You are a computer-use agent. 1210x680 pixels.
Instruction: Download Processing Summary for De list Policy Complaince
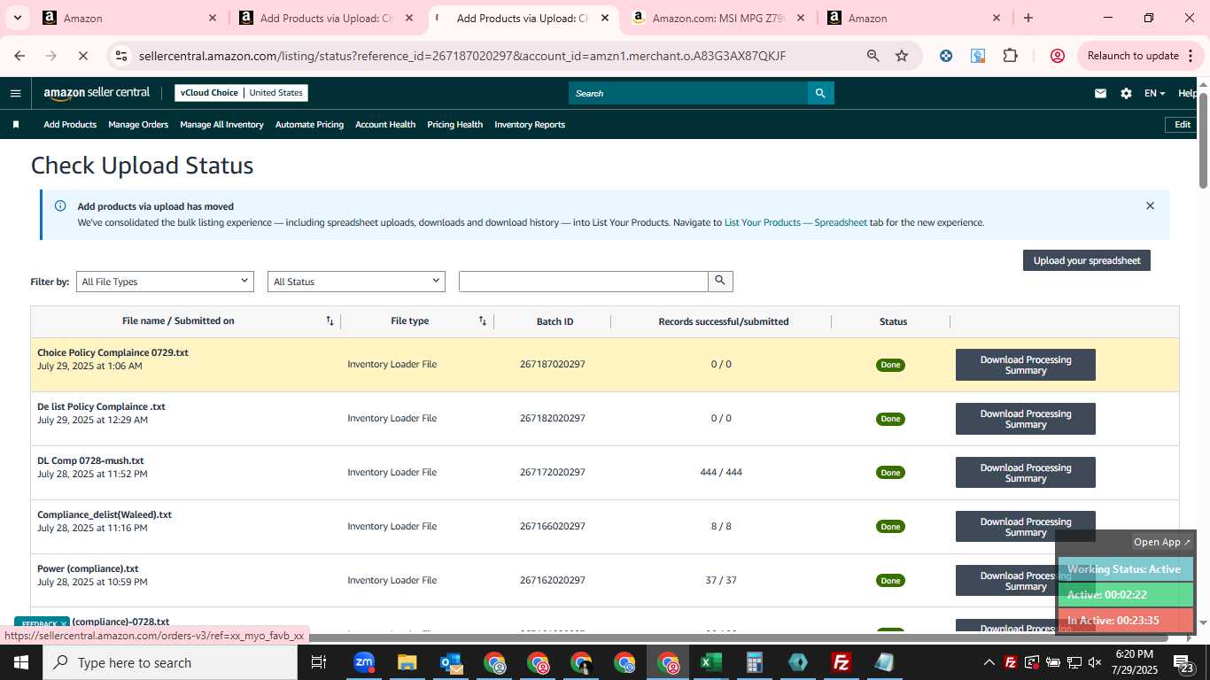pyautogui.click(x=1026, y=419)
